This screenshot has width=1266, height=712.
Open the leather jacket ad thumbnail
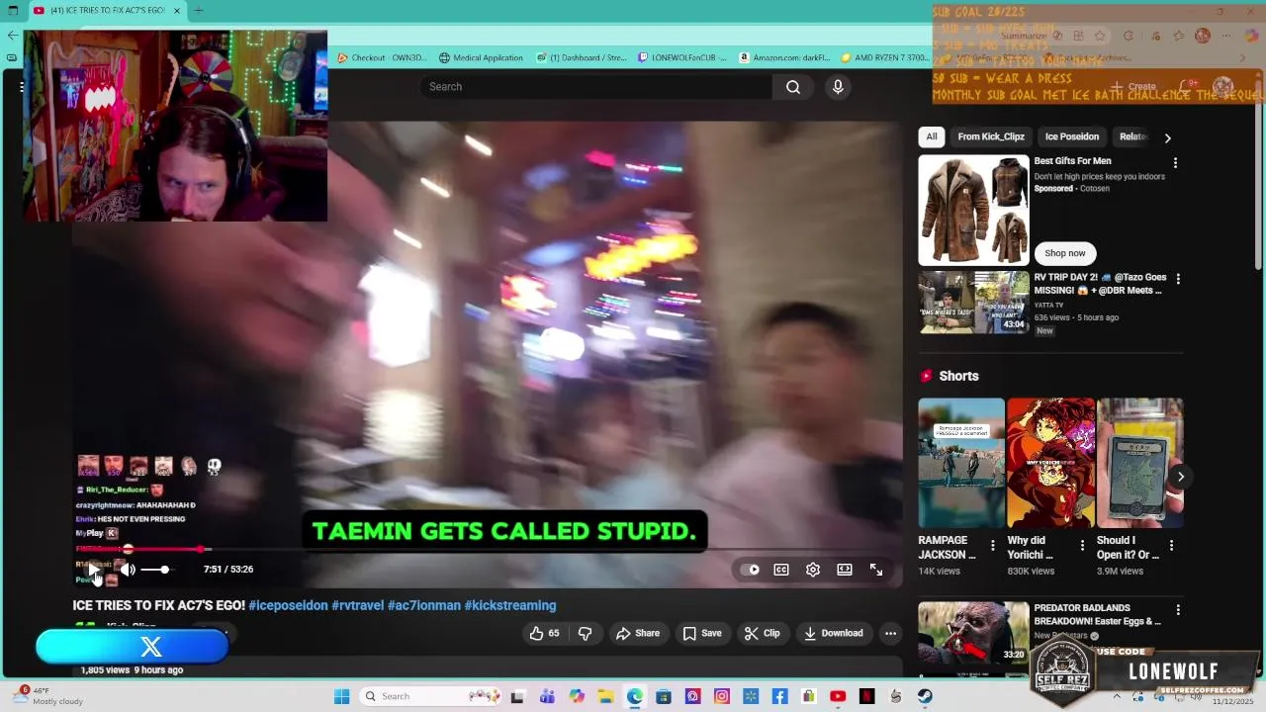pyautogui.click(x=973, y=210)
